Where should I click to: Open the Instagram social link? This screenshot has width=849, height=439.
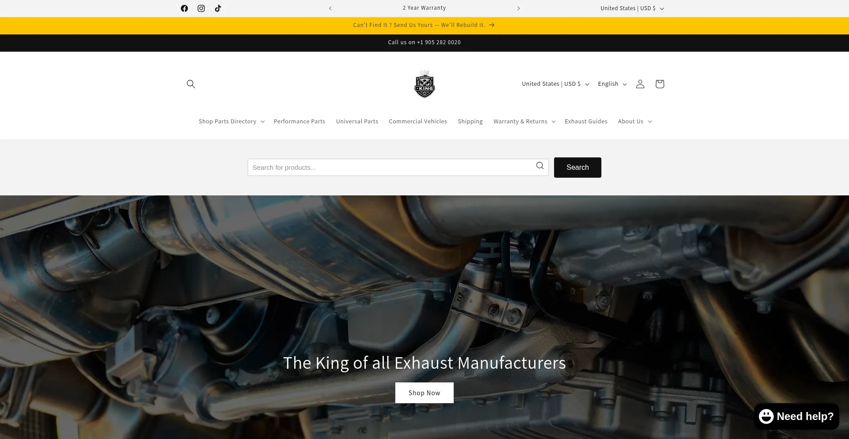(x=201, y=8)
